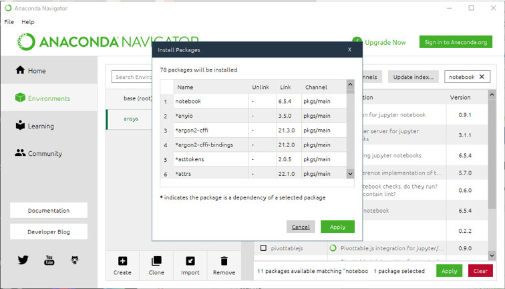Select the base (root) environment
505x289 pixels.
(x=137, y=98)
